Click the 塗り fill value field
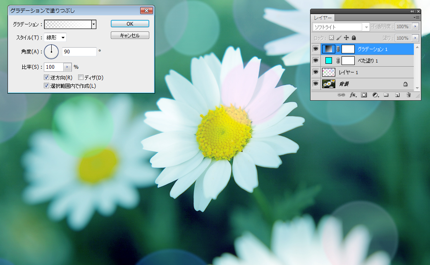The height and width of the screenshot is (265, 430). coord(404,38)
